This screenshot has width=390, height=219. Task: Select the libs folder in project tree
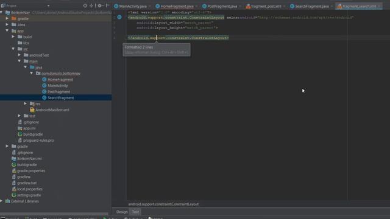(x=26, y=43)
